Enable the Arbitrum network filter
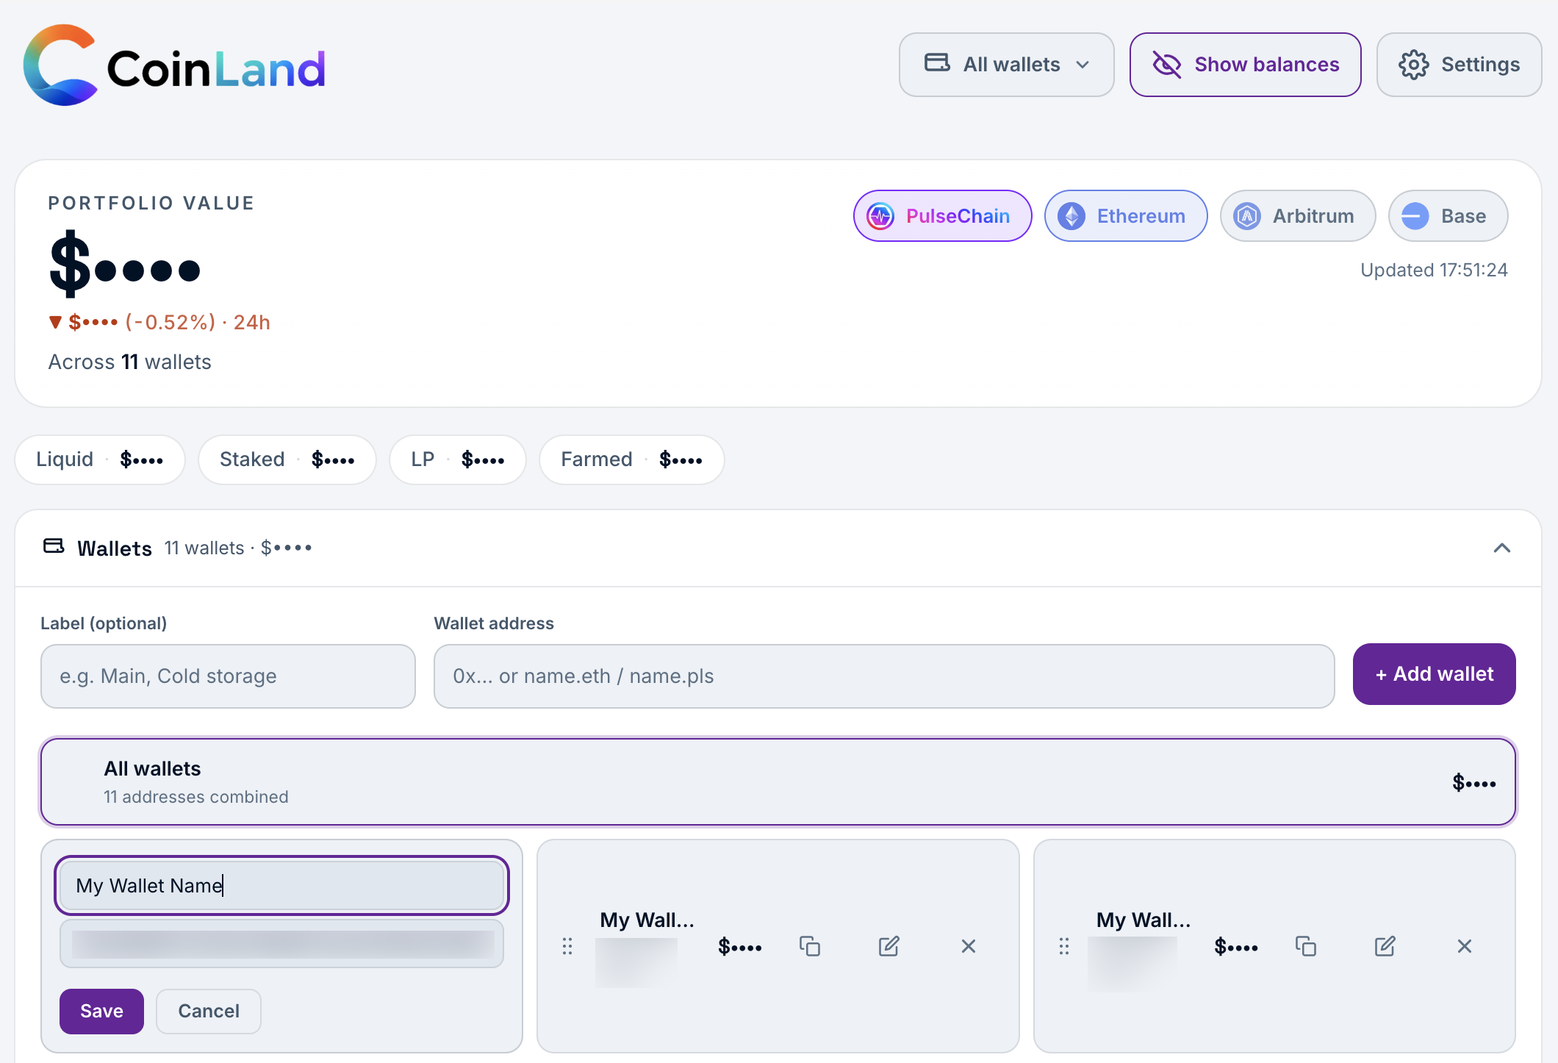The image size is (1558, 1063). [x=1298, y=216]
